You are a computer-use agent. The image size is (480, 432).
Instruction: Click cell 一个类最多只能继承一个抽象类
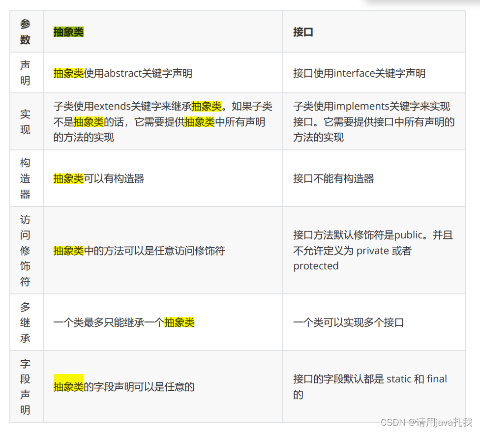pos(163,322)
